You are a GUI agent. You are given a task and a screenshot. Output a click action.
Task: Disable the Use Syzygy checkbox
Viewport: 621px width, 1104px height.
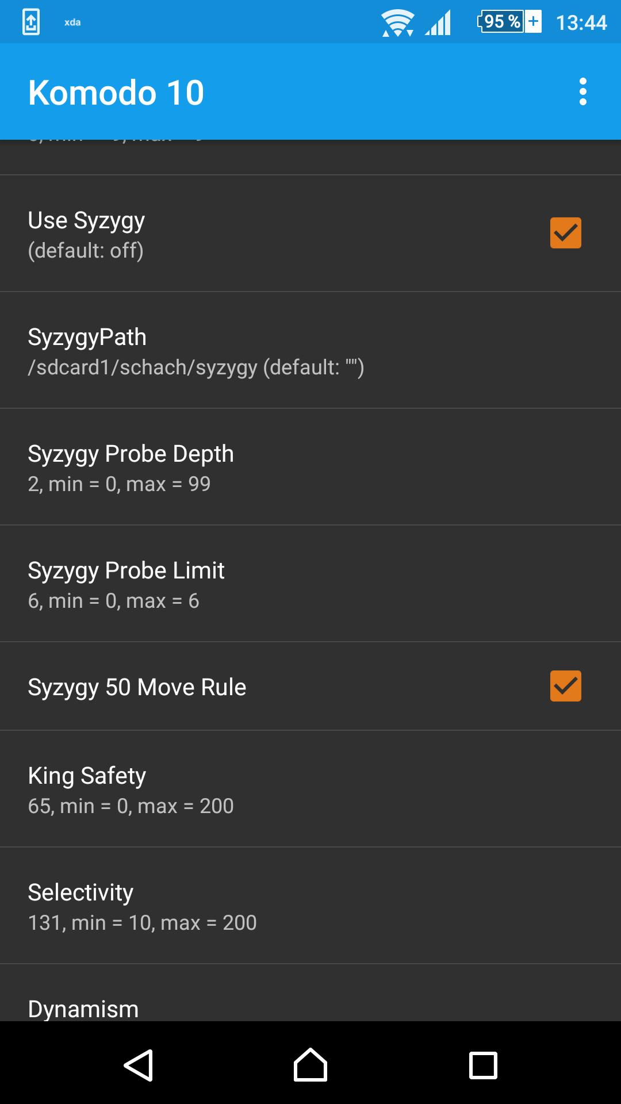tap(565, 233)
